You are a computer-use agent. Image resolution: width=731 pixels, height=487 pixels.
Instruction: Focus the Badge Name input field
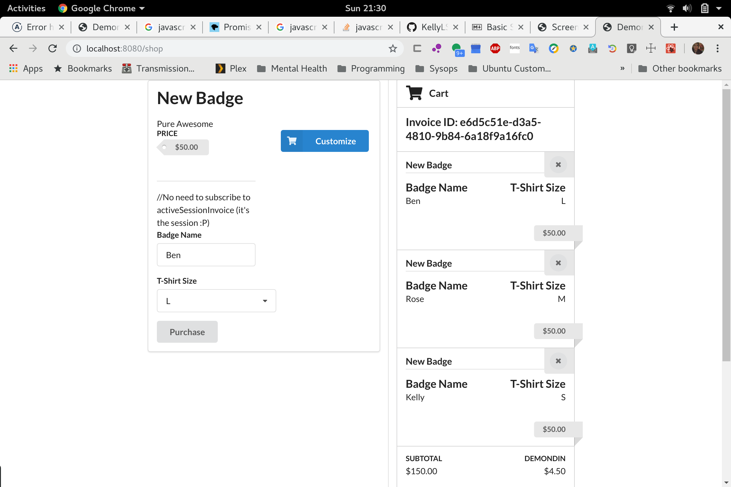coord(206,255)
